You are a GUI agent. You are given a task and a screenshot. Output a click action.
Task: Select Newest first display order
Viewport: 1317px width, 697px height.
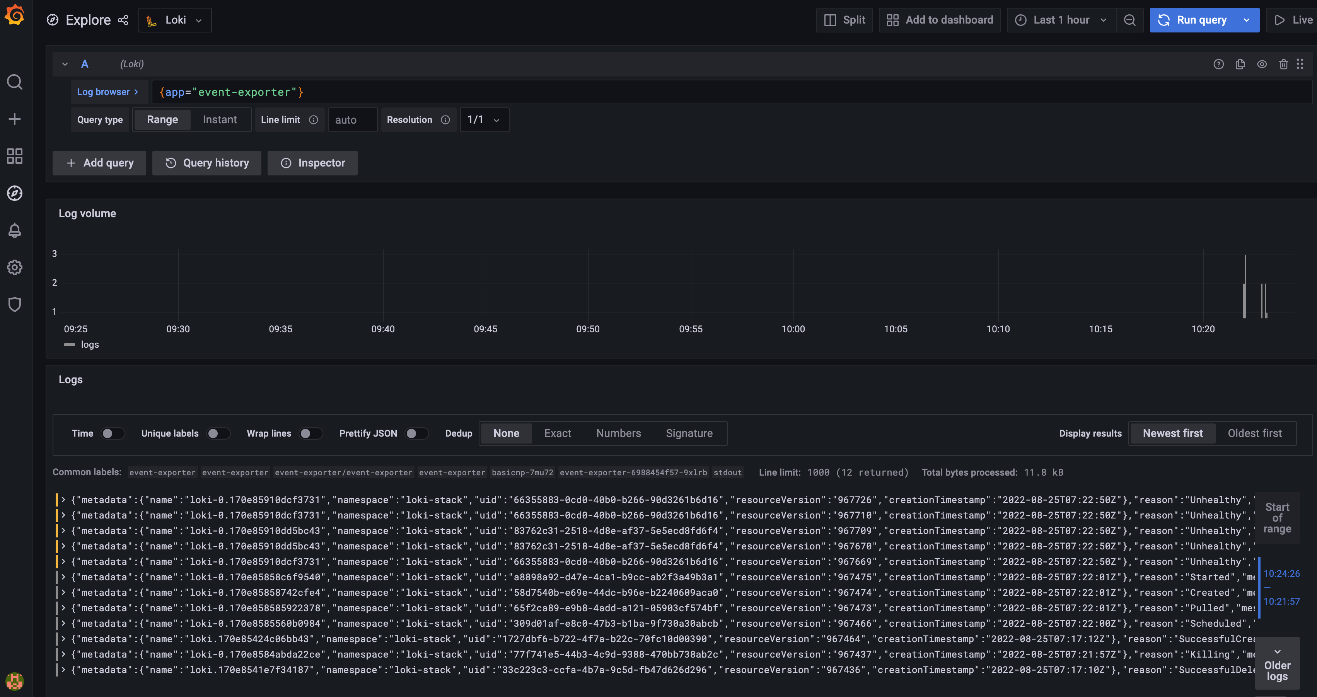[1172, 433]
